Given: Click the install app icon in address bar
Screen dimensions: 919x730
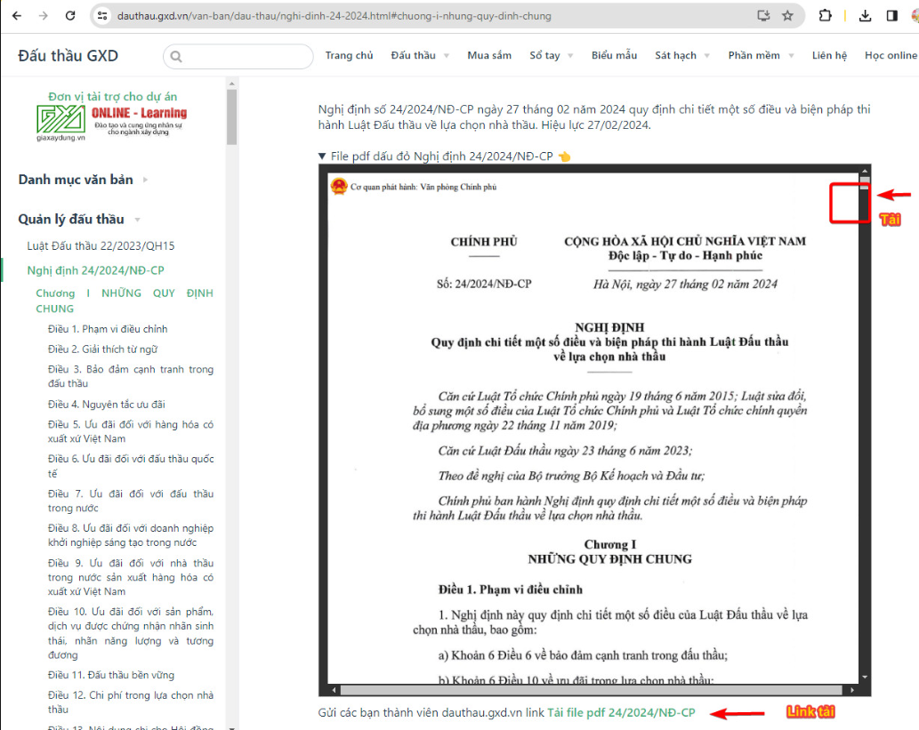Looking at the screenshot, I should [x=763, y=16].
